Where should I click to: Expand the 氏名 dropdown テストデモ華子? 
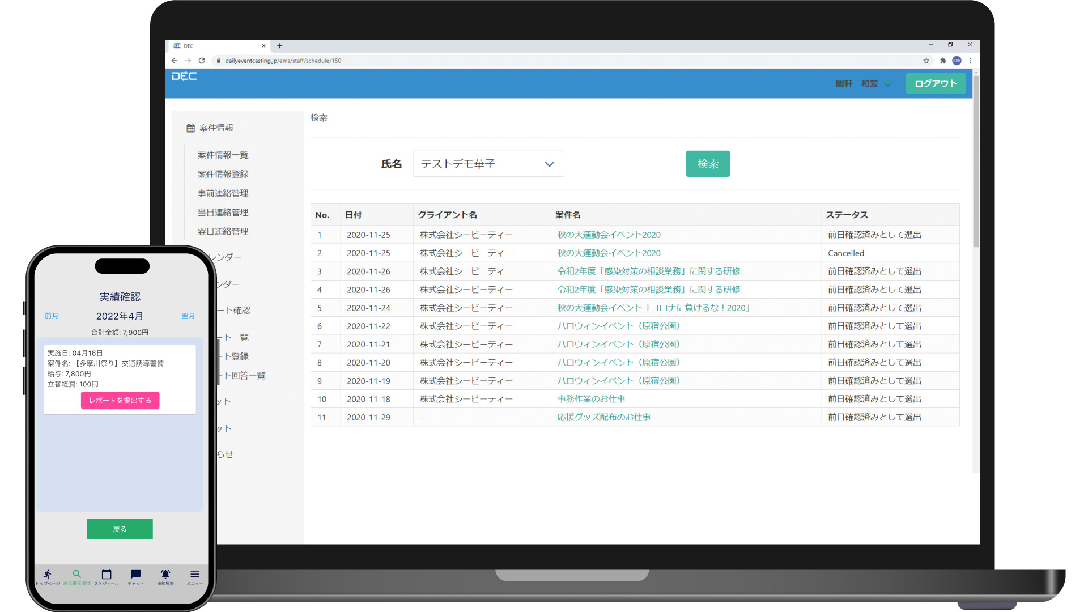(488, 164)
